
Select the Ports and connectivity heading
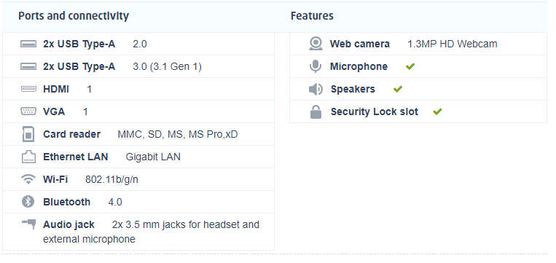point(74,16)
